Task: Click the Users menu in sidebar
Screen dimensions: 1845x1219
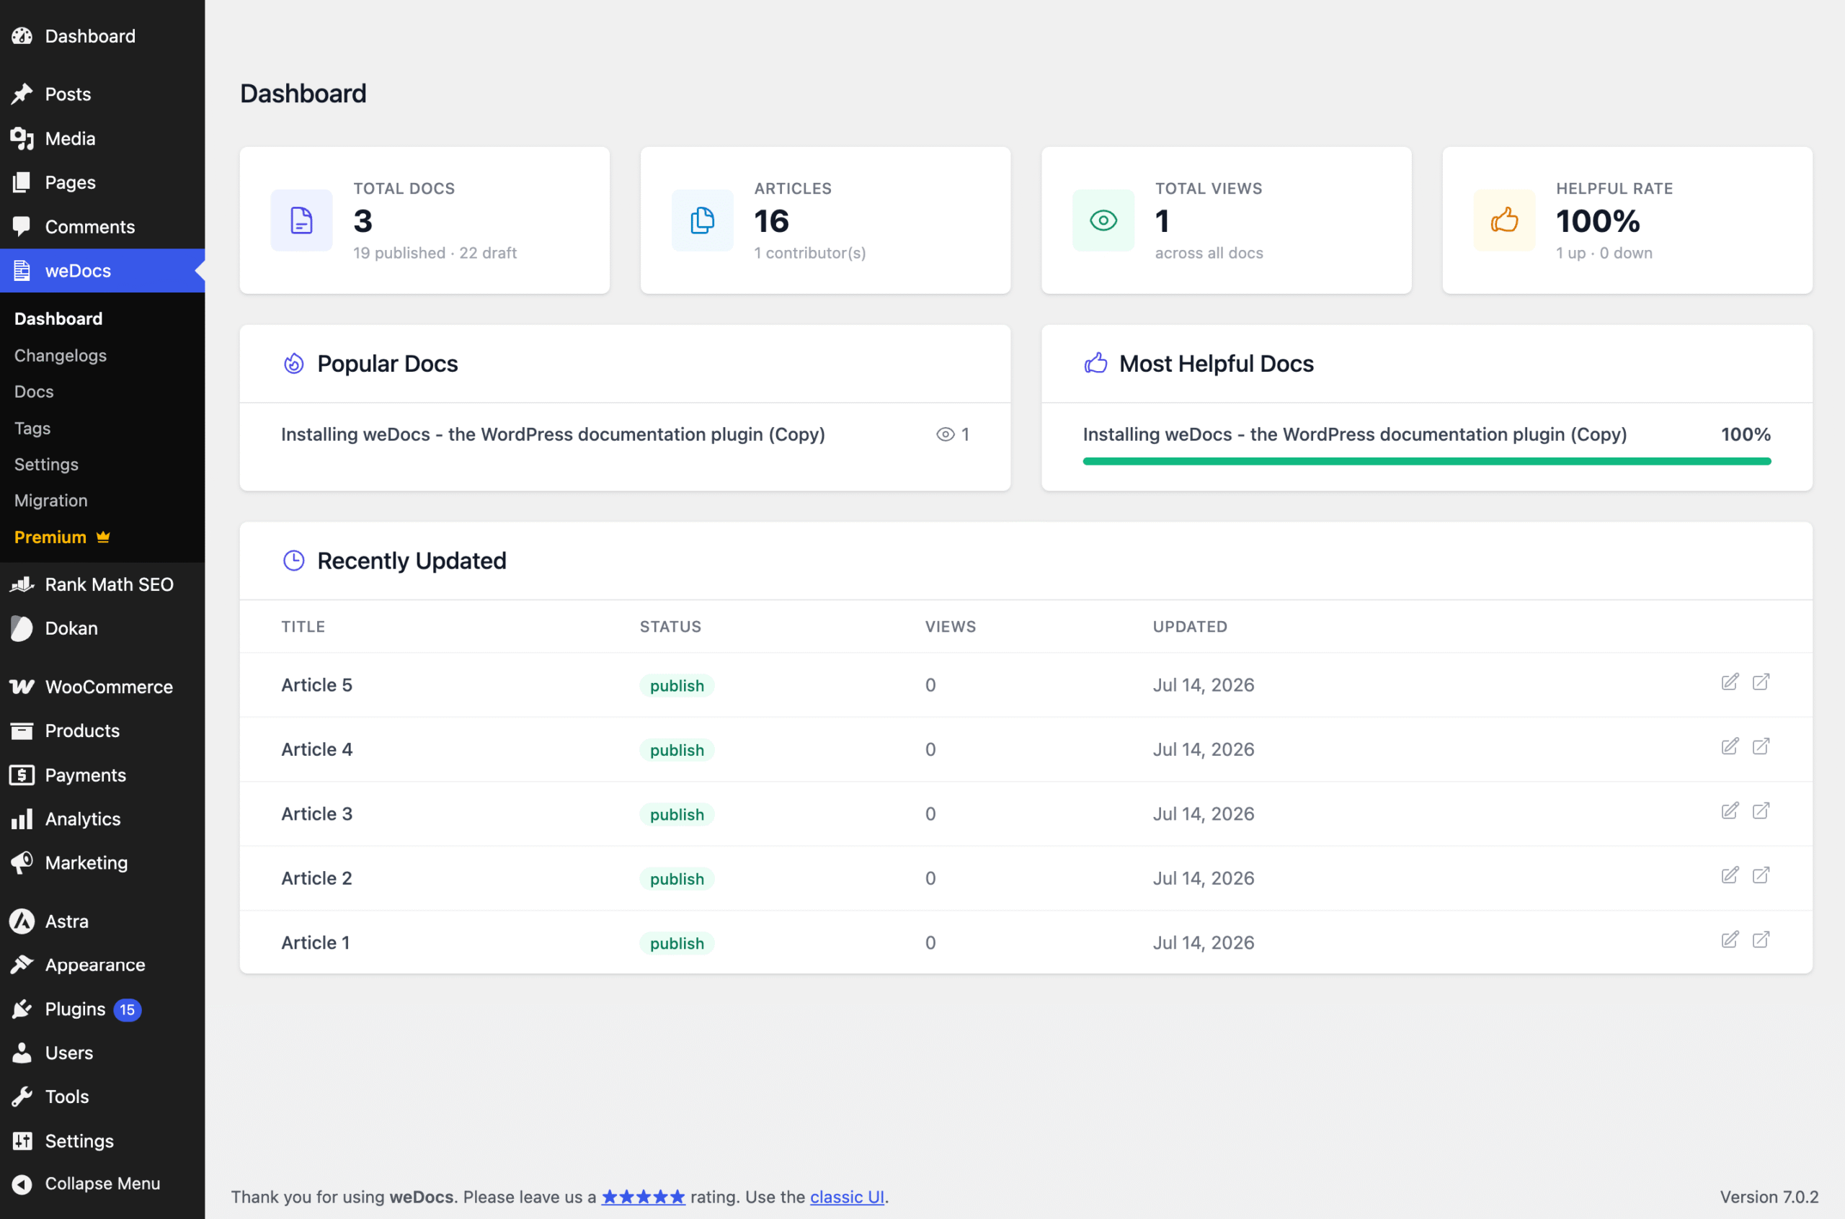Action: click(102, 1053)
